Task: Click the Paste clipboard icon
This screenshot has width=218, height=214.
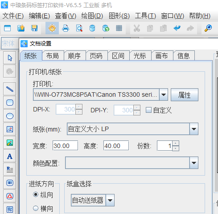Action: pos(163,28)
